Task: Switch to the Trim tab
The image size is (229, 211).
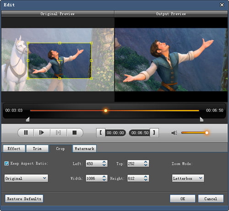Action: click(37, 148)
